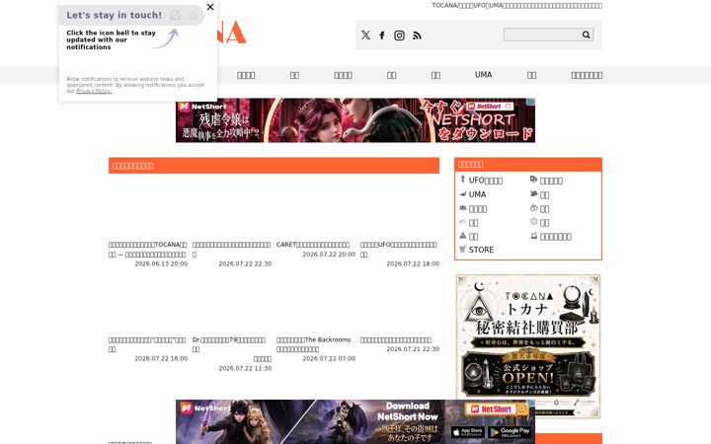The width and height of the screenshot is (711, 444).
Task: Click the NetShort search pill in bottom ad
Action: pos(496,409)
